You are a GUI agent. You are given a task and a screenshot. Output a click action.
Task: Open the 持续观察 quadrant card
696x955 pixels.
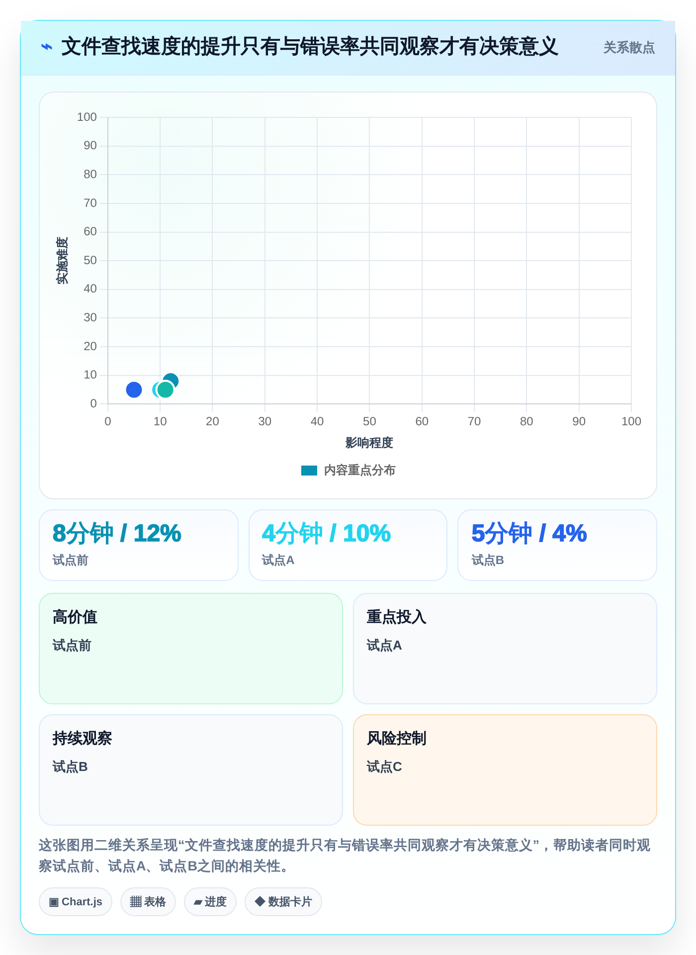(191, 770)
